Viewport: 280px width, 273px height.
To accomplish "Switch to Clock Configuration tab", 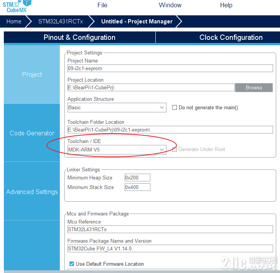I will coord(231,37).
